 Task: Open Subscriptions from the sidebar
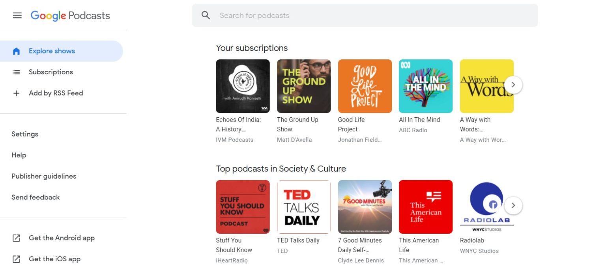(x=50, y=72)
